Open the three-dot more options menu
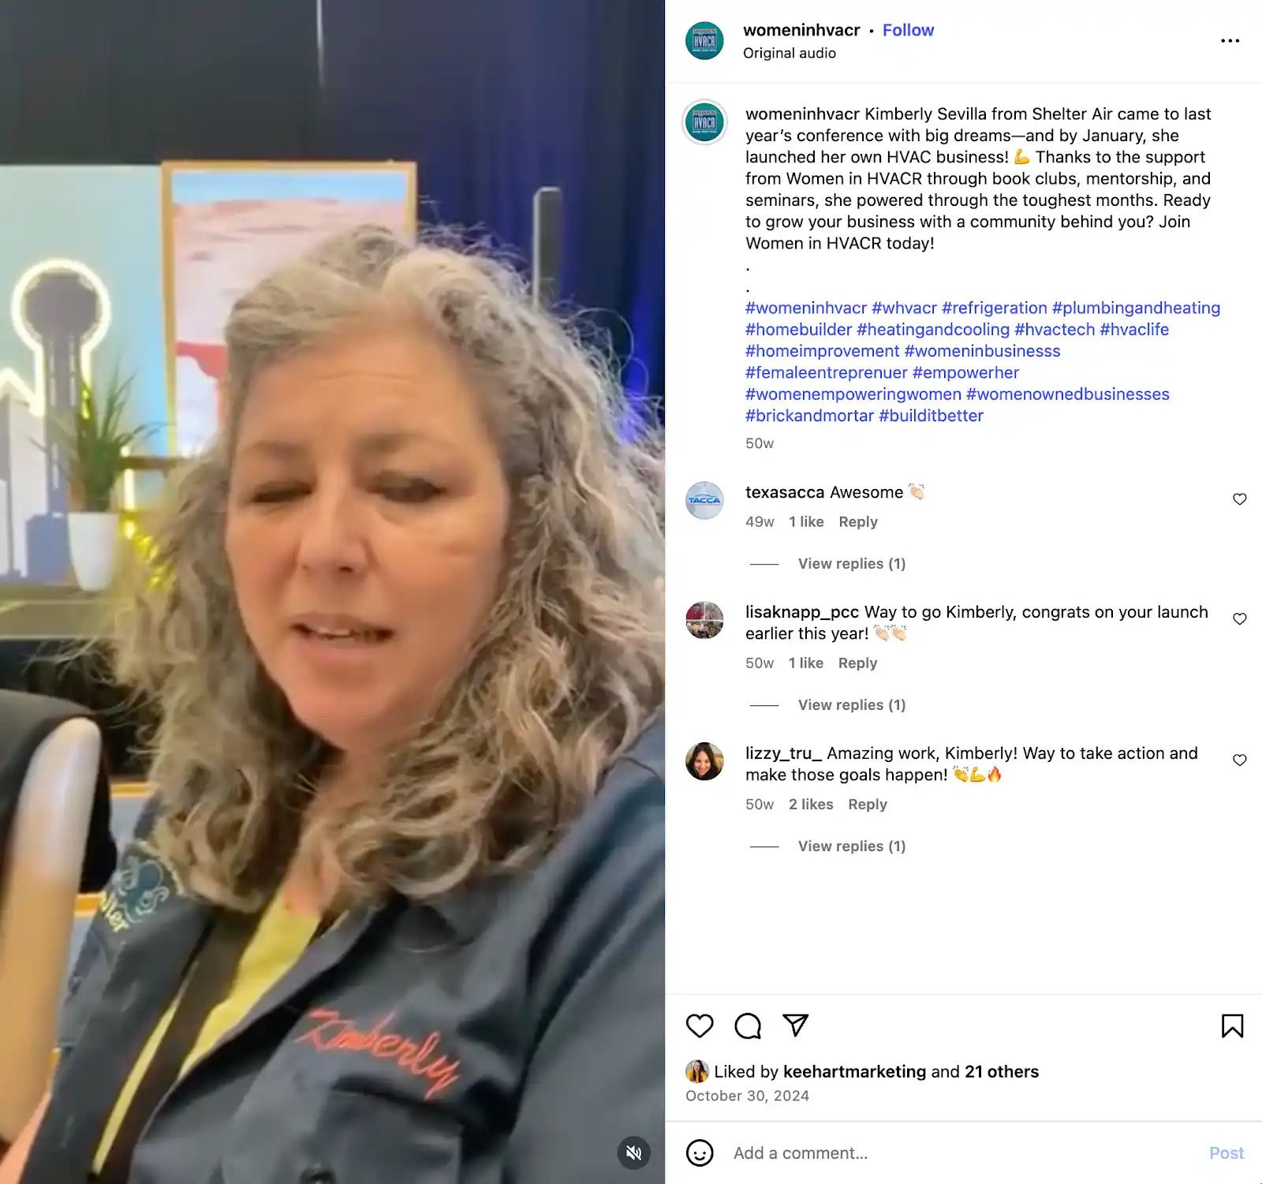1262x1184 pixels. 1230,40
